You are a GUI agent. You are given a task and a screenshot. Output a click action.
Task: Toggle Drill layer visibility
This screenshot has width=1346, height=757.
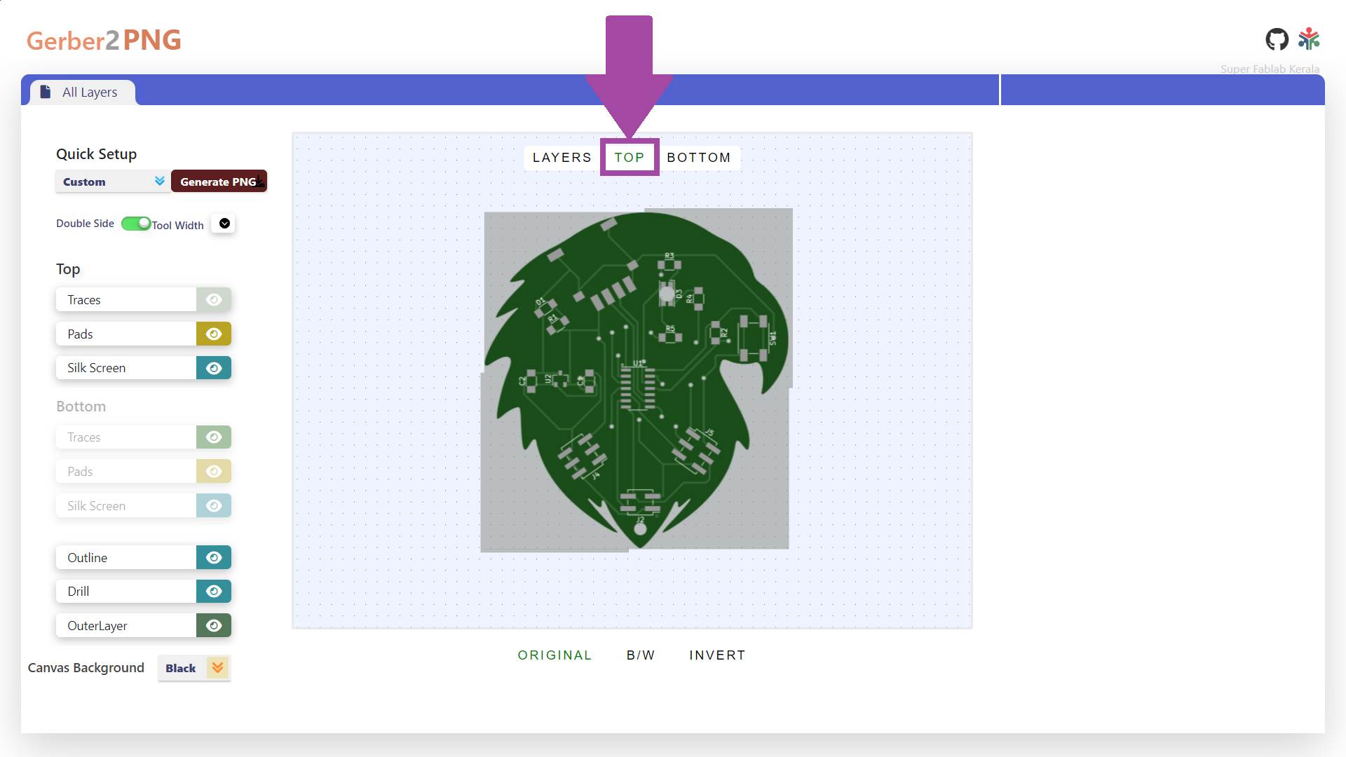[x=214, y=592]
